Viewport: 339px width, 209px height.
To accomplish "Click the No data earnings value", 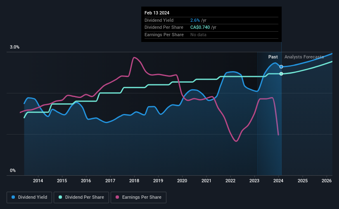I will [198, 35].
